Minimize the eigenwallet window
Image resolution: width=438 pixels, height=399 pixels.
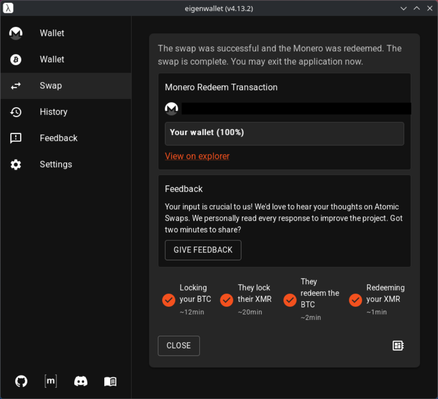(x=404, y=9)
